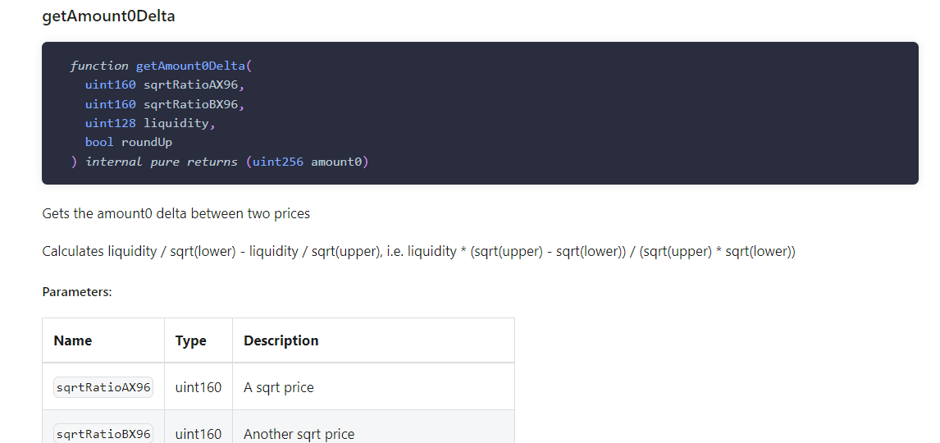The image size is (940, 443).
Task: Click the 'A sqrt price' description cell
Action: [x=279, y=387]
